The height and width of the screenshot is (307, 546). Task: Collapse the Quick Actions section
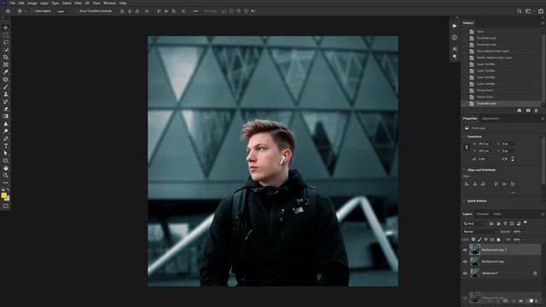(x=464, y=201)
